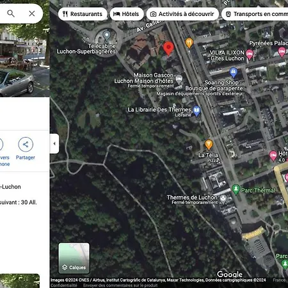288x288 pixels.
Task: Select the red location marker pin
Action: [x=168, y=49]
